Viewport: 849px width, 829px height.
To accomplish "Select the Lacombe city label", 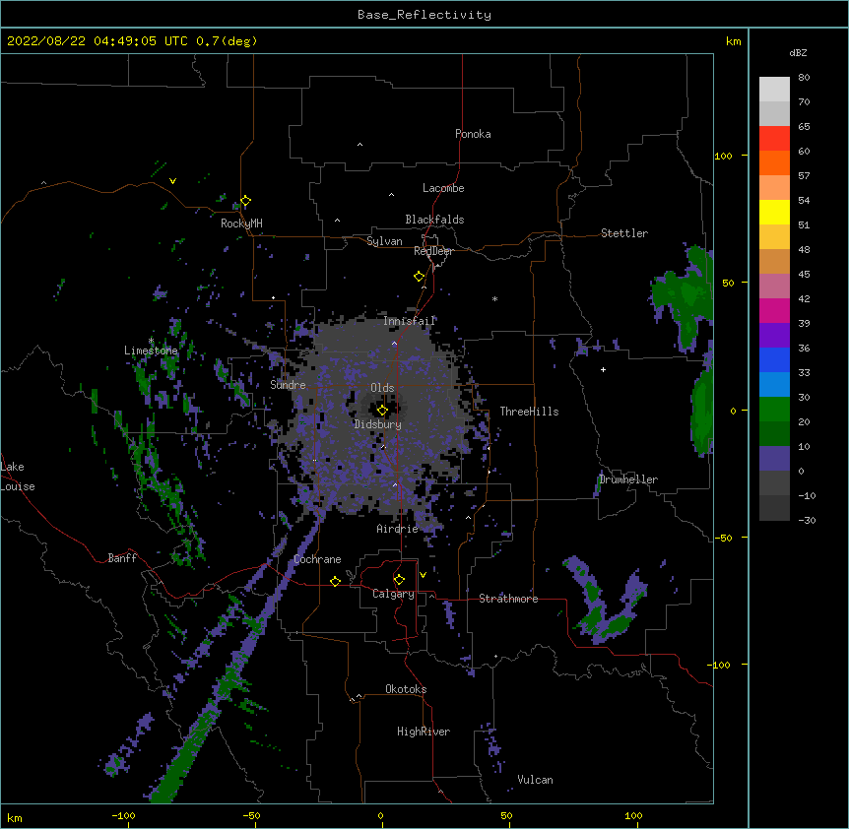I will coord(443,188).
